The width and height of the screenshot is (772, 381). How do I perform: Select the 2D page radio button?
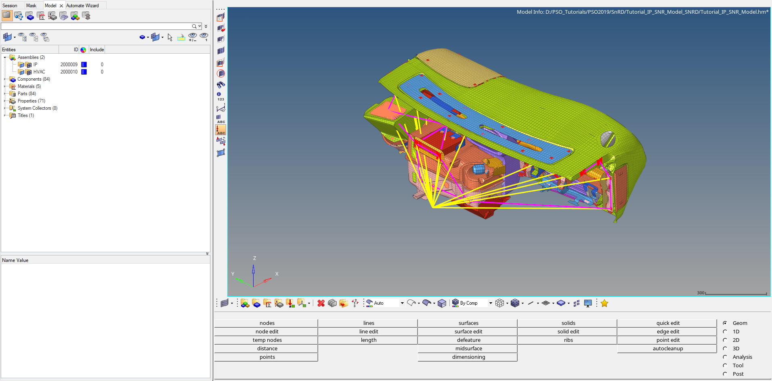click(725, 340)
